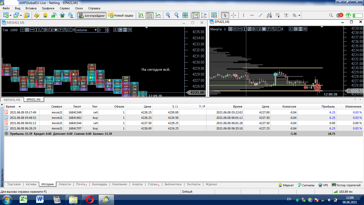Click the M button in the MESM21 chart panel
This screenshot has width=364, height=205.
[130, 30]
